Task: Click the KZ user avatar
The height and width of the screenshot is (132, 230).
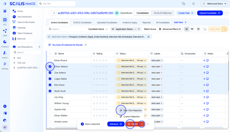Action: click(5, 127)
